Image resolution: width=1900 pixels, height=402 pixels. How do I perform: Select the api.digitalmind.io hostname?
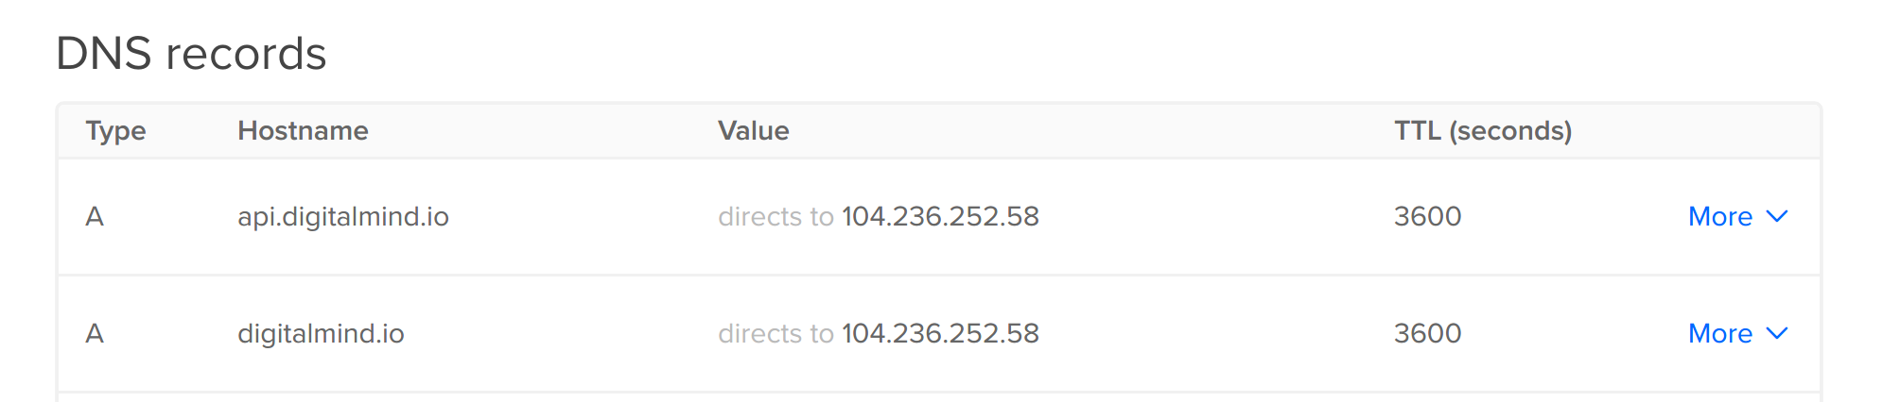(x=343, y=217)
